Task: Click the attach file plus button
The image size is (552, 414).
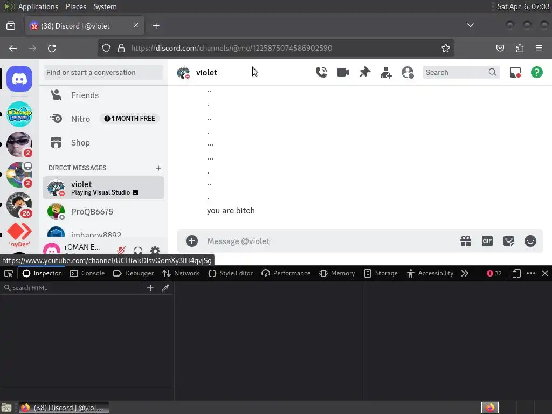Action: point(192,241)
